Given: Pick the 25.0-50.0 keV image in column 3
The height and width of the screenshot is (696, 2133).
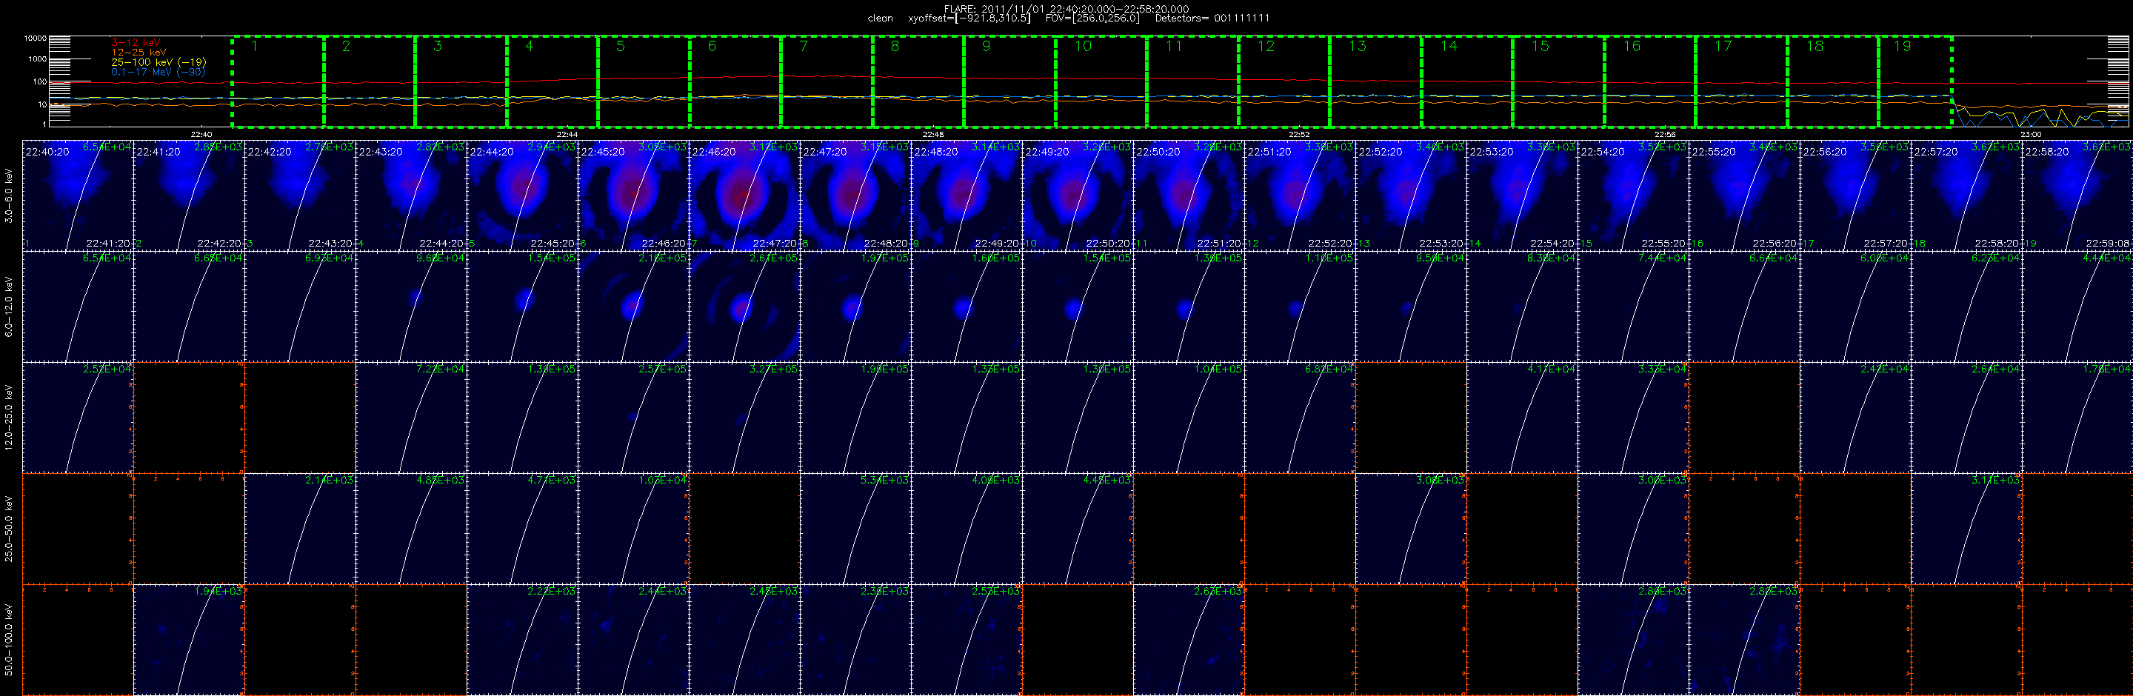Looking at the screenshot, I should [x=301, y=529].
